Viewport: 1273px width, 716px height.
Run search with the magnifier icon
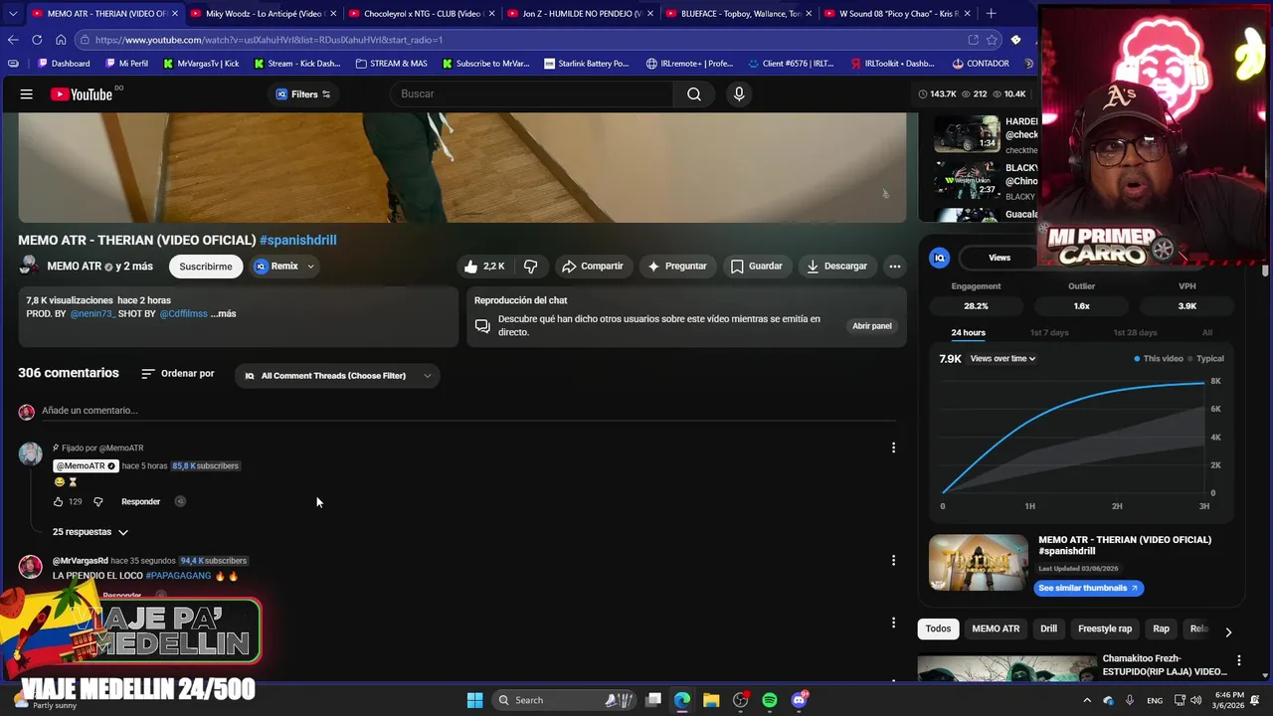pos(694,94)
